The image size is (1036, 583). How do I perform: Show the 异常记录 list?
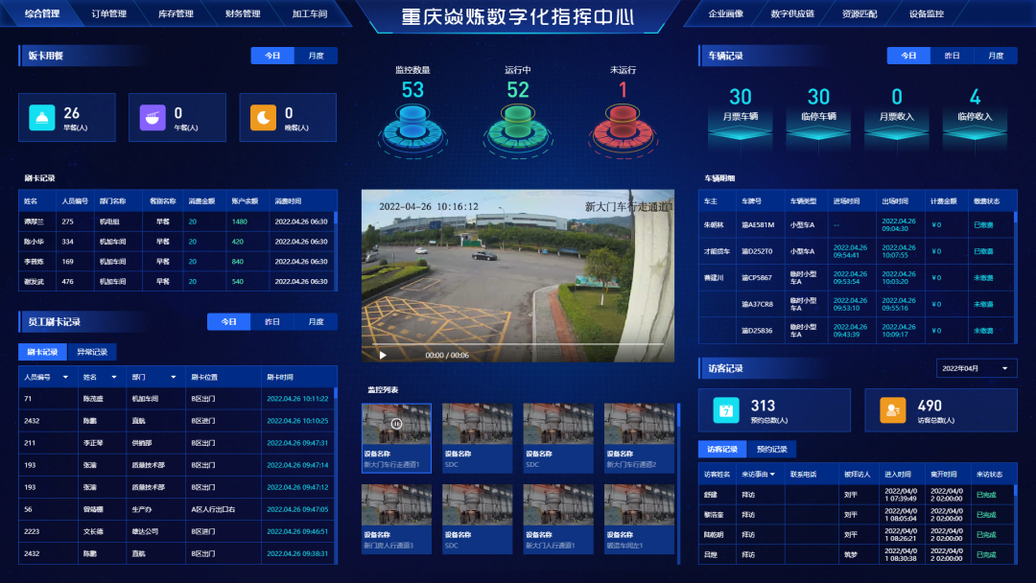click(x=92, y=352)
